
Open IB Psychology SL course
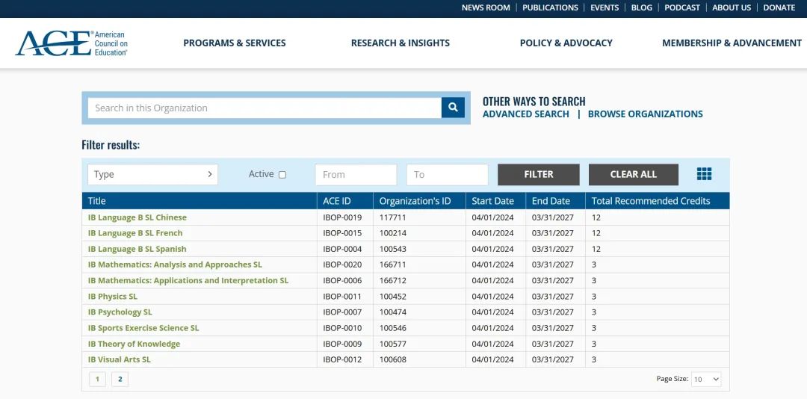[120, 312]
